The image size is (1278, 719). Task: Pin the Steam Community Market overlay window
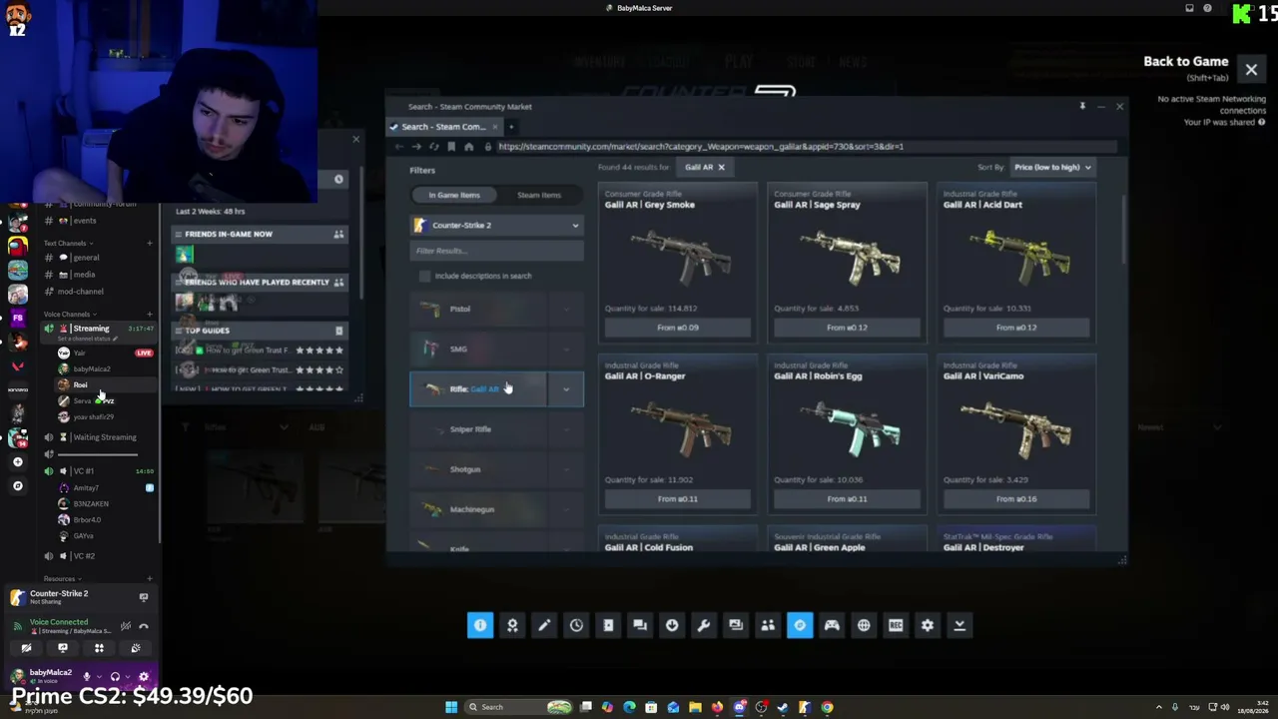click(x=1082, y=106)
